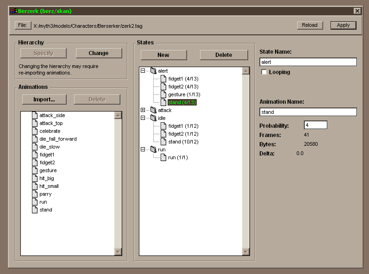The image size is (369, 274).
Task: Click the die_slow animation file icon
Action: 35,147
